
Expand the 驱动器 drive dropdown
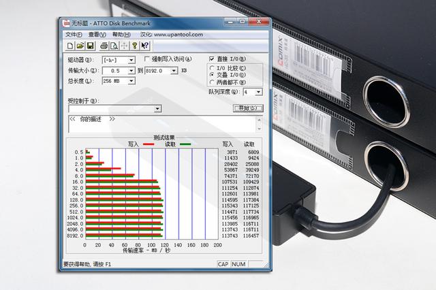pos(131,60)
